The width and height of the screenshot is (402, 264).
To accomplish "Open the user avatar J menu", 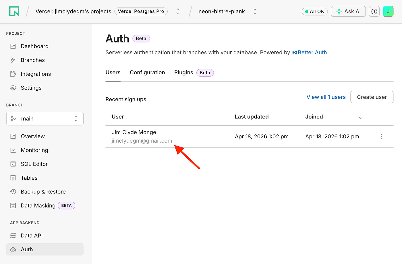I will click(x=388, y=11).
